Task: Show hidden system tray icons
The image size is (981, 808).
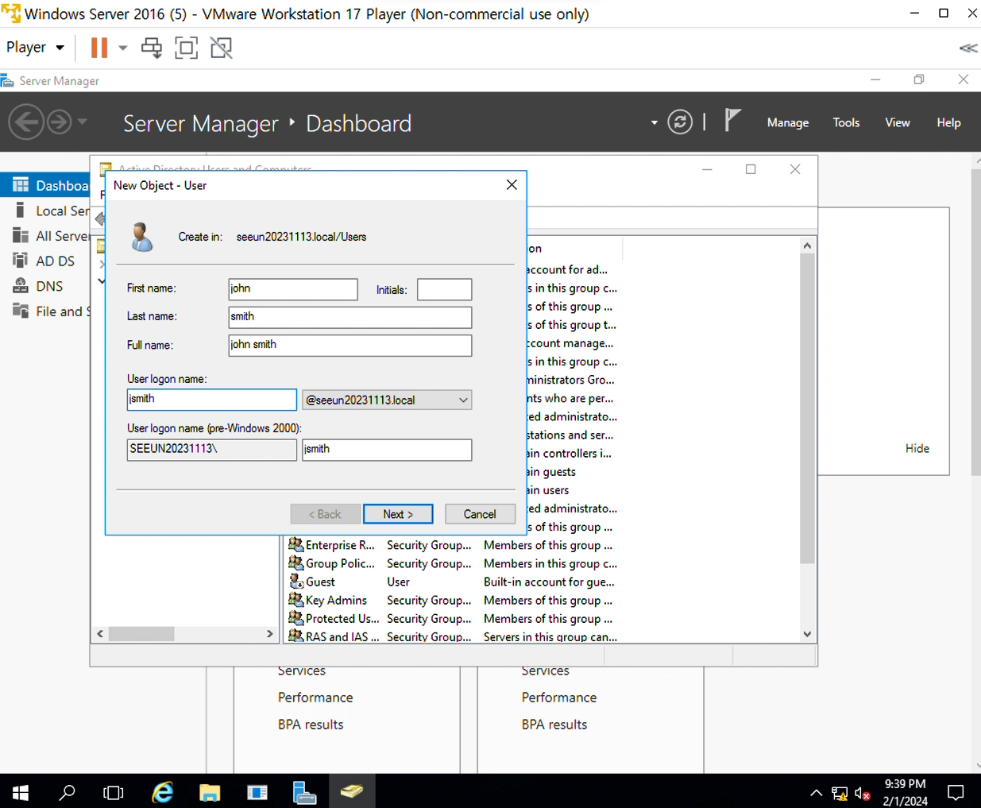Action: tap(816, 793)
